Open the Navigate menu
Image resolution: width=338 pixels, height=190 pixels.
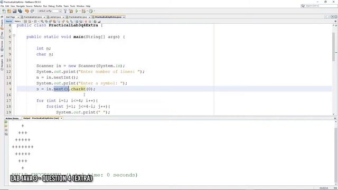(21, 6)
